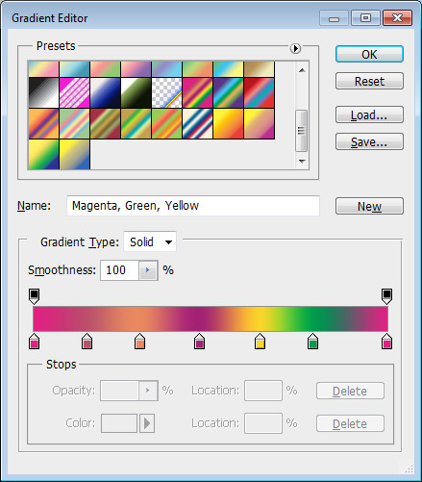Choose the transparent rainbow preset thumbnail
The width and height of the screenshot is (422, 482).
[x=166, y=92]
